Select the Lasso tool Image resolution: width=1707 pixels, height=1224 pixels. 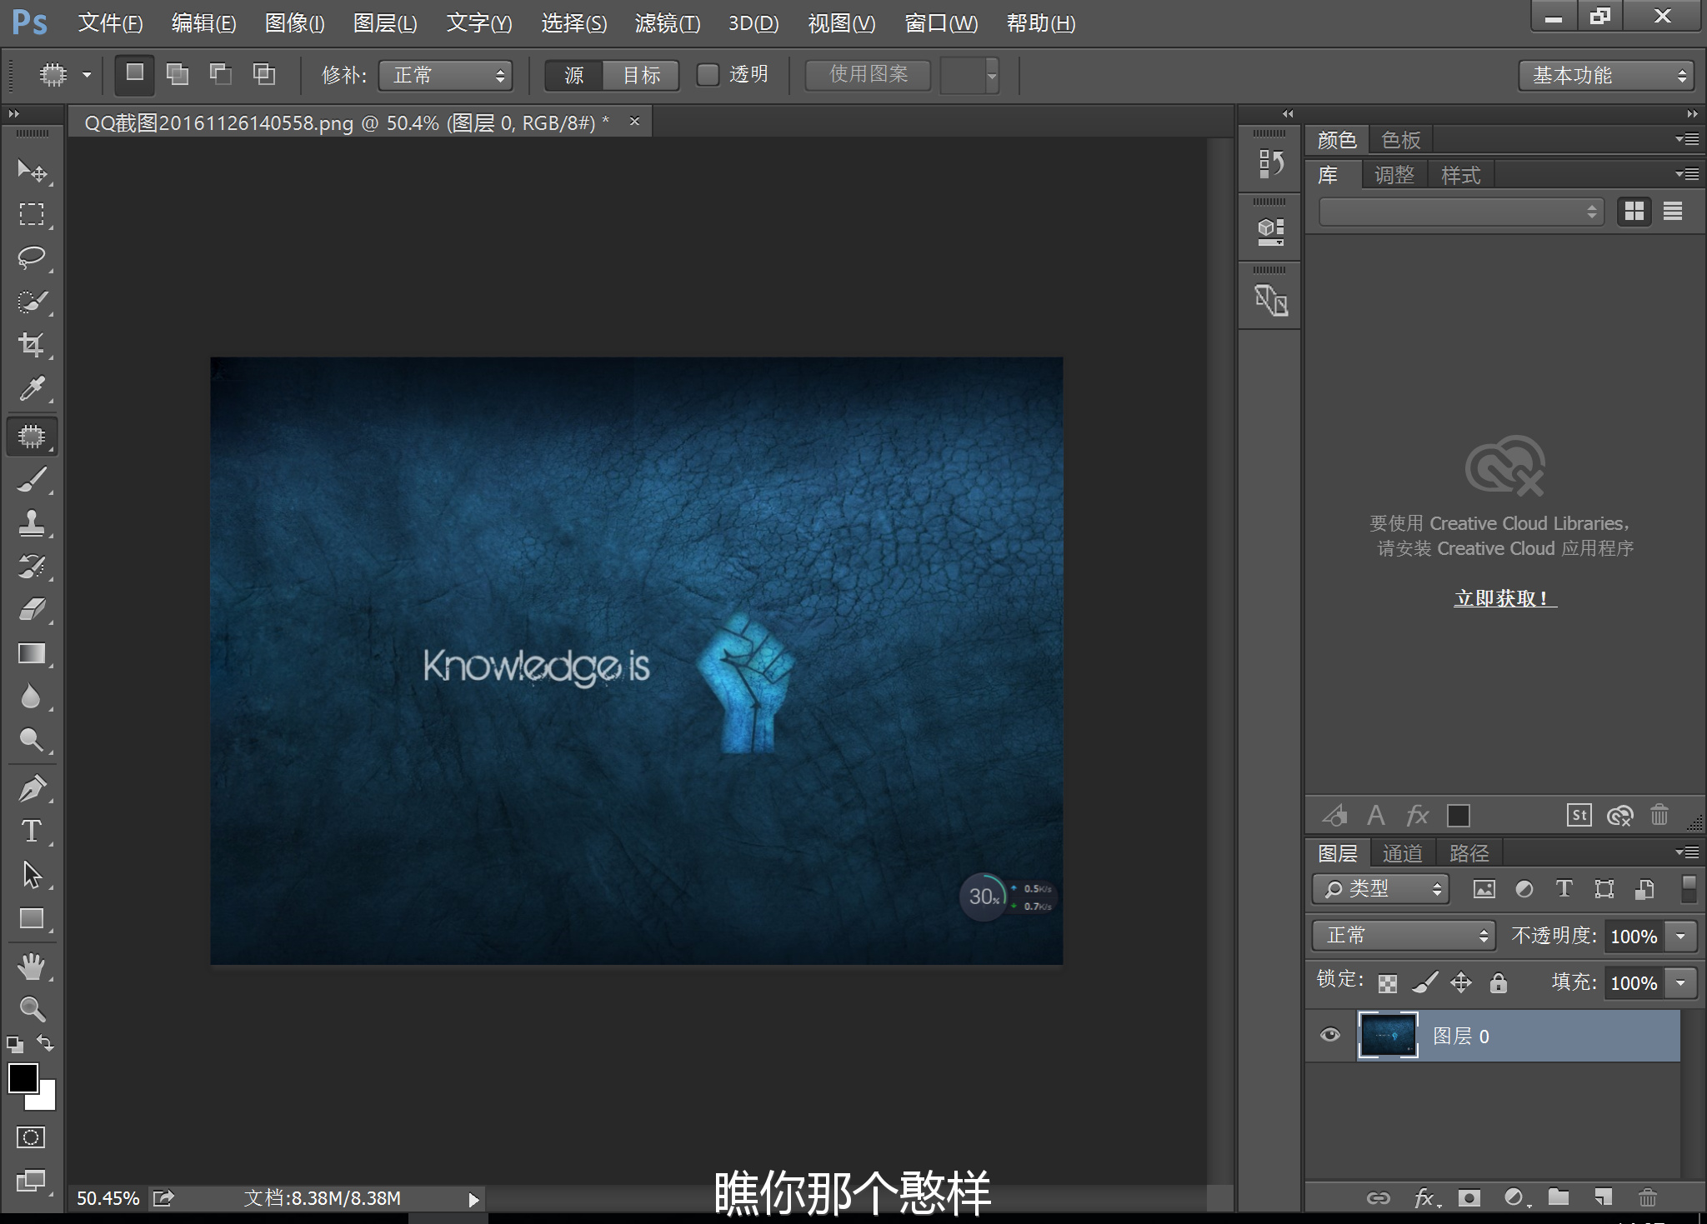(32, 257)
